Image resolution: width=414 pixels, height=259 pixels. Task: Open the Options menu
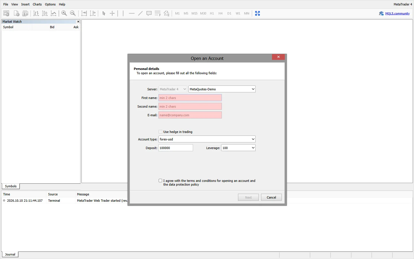(50, 4)
